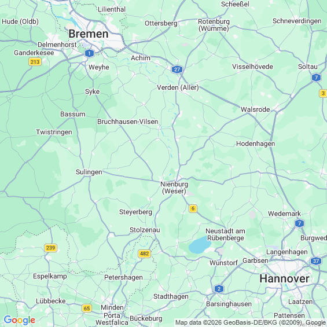The height and width of the screenshot is (327, 327).
Task: Select the Rotenburg (Wümme) label
Action: pos(214,25)
